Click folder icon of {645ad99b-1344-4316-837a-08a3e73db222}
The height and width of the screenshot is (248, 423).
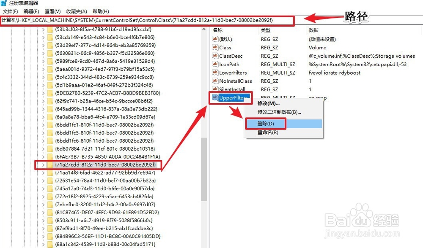pos(50,109)
